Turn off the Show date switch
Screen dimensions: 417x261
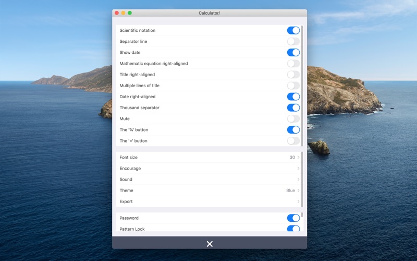(293, 53)
